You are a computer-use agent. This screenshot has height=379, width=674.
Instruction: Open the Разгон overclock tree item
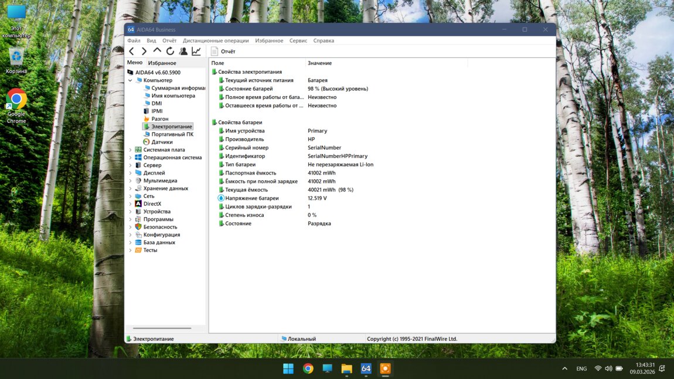pos(159,119)
